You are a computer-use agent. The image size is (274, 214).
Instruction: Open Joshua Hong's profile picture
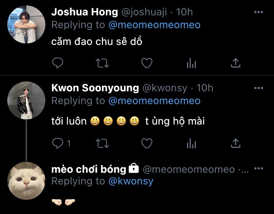[26, 24]
